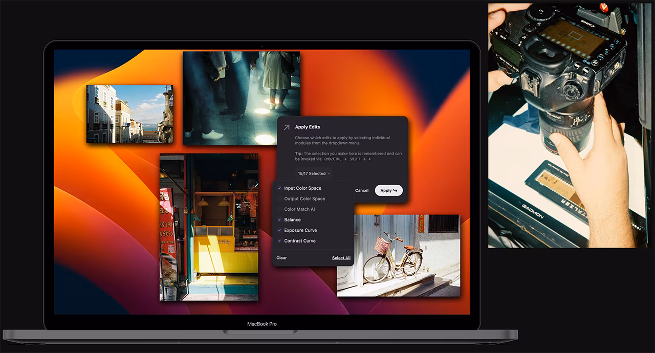Click the Select All link
This screenshot has height=353, width=655.
[x=341, y=258]
